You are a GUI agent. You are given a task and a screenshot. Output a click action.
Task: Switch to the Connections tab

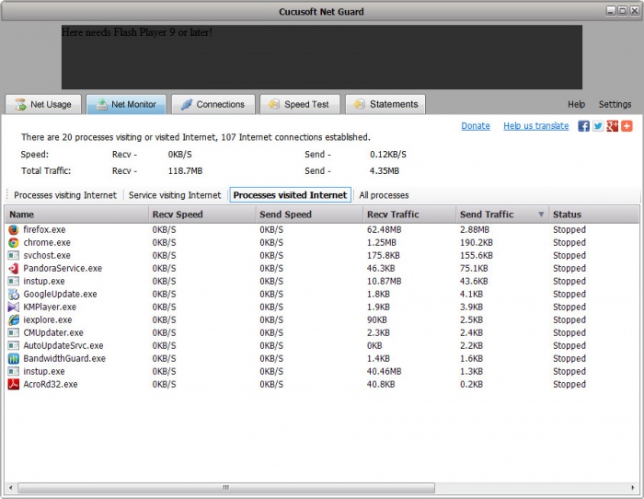click(213, 104)
